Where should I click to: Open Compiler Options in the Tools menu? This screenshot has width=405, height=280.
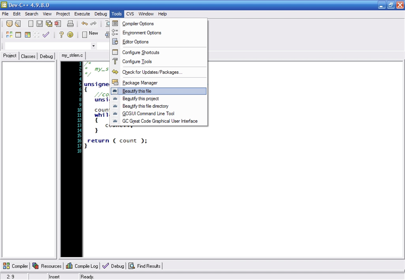pyautogui.click(x=138, y=24)
